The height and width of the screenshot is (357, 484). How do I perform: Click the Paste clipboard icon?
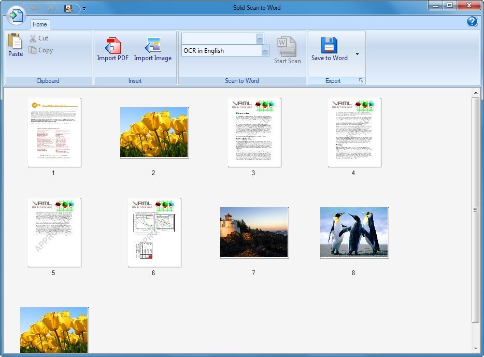coord(15,42)
